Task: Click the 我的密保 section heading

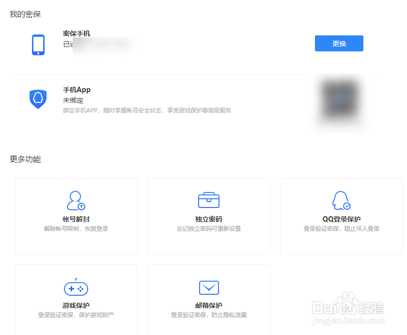Action: [x=24, y=15]
